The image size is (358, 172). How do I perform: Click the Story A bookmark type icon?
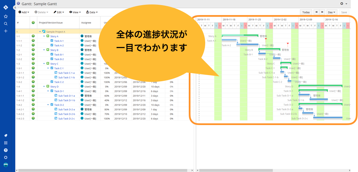[48, 36]
